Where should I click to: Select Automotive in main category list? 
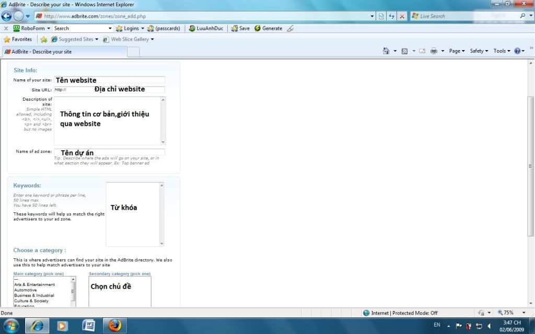point(26,290)
